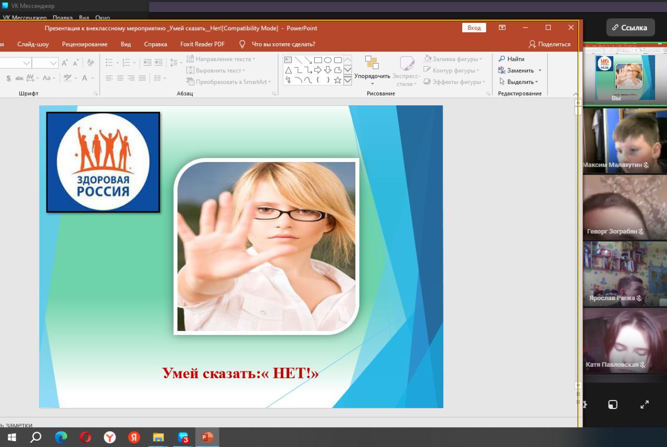Select the Здоровая Россия logo image on slide
Viewport: 667px width, 447px height.
pos(103,162)
